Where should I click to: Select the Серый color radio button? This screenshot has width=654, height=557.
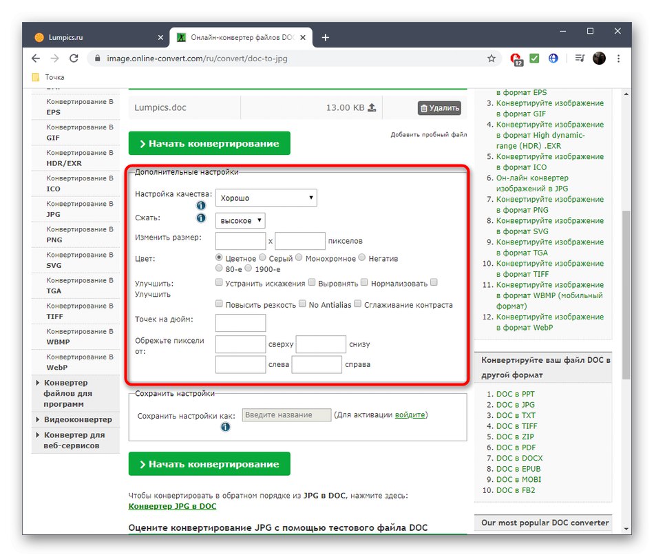click(262, 258)
